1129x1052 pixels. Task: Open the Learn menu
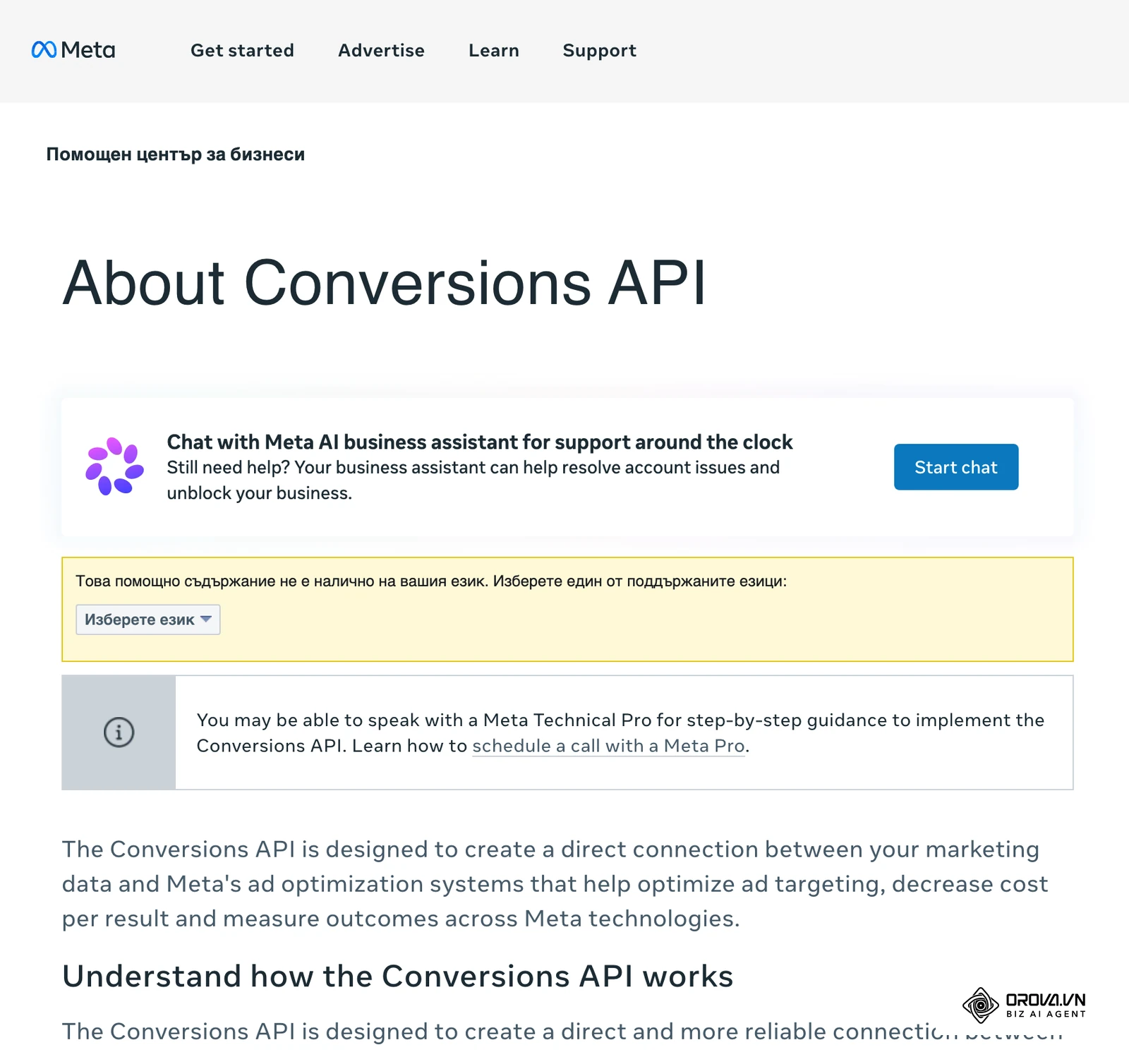click(494, 51)
